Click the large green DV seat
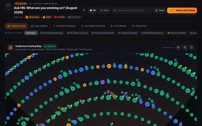Image resolution: width=202 pixels, height=126 pixels. (x=188, y=91)
